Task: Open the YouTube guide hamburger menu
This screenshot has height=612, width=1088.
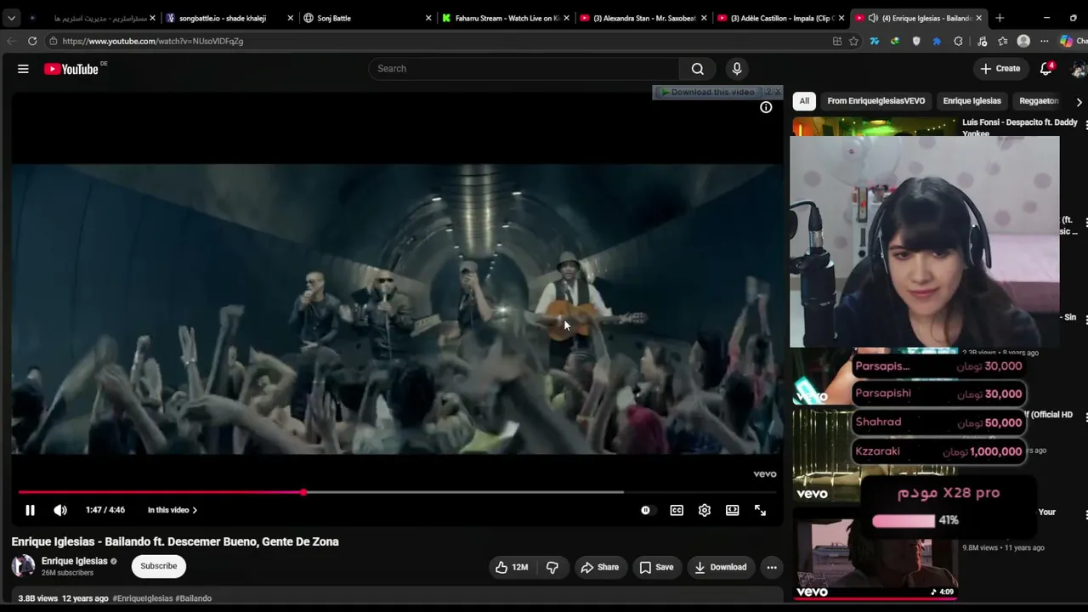Action: pos(23,69)
